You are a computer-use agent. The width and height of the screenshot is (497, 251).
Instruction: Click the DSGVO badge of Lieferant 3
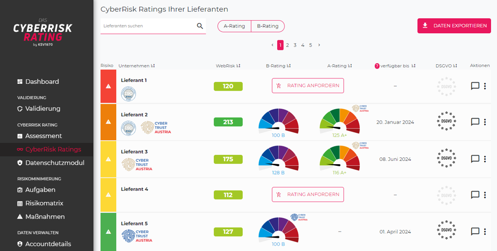pyautogui.click(x=446, y=159)
